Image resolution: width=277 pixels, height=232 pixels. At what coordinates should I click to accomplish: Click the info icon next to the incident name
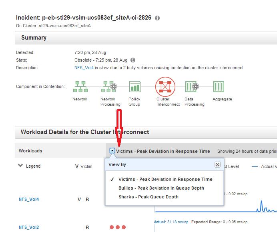157,18
